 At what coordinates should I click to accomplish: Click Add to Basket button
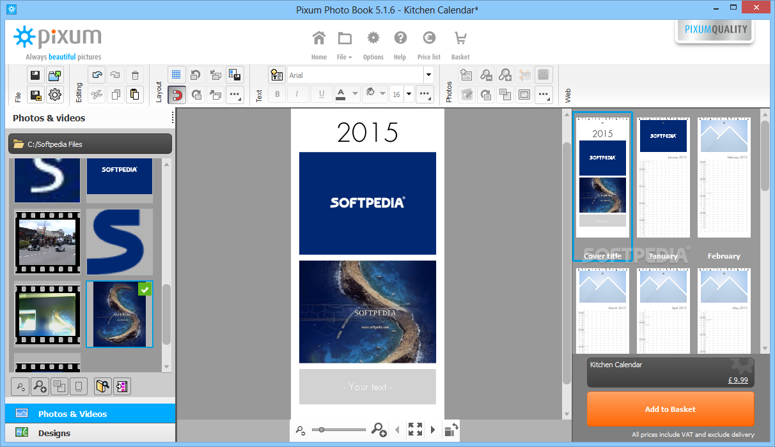pos(670,409)
